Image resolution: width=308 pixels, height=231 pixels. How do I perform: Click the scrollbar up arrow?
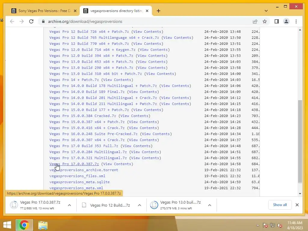[x=300, y=30]
